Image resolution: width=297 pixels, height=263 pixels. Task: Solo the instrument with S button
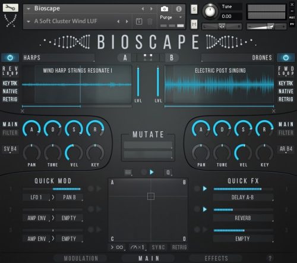(x=194, y=9)
